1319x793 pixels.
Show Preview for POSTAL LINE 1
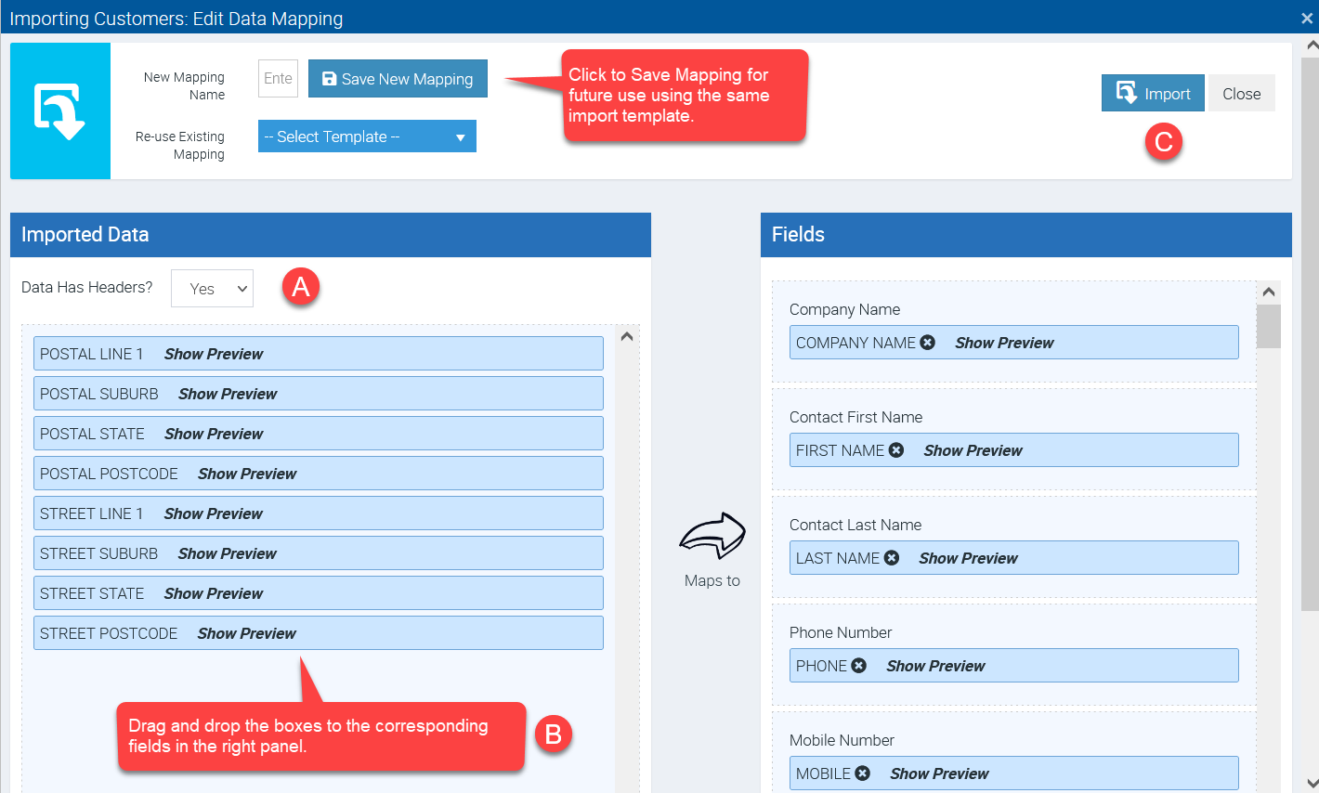214,354
